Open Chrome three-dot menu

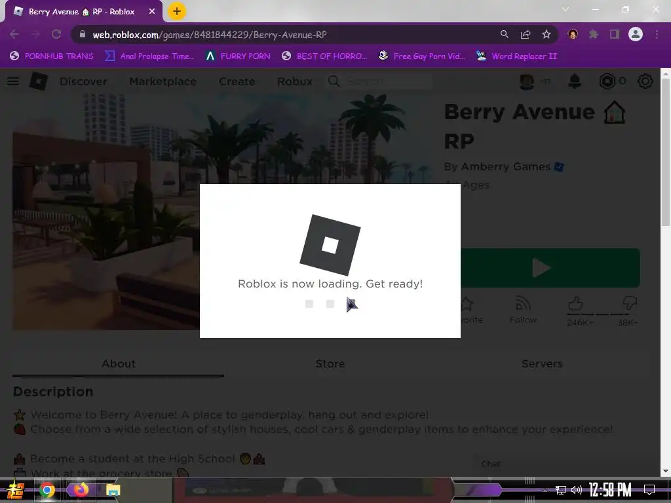pyautogui.click(x=657, y=34)
